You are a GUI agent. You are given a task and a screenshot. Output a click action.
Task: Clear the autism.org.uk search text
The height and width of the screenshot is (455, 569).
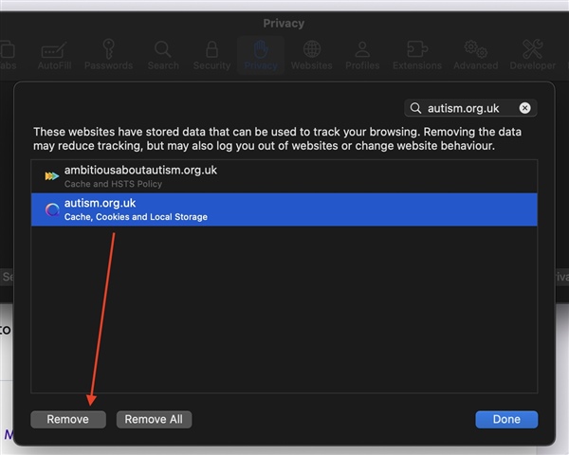pyautogui.click(x=524, y=108)
